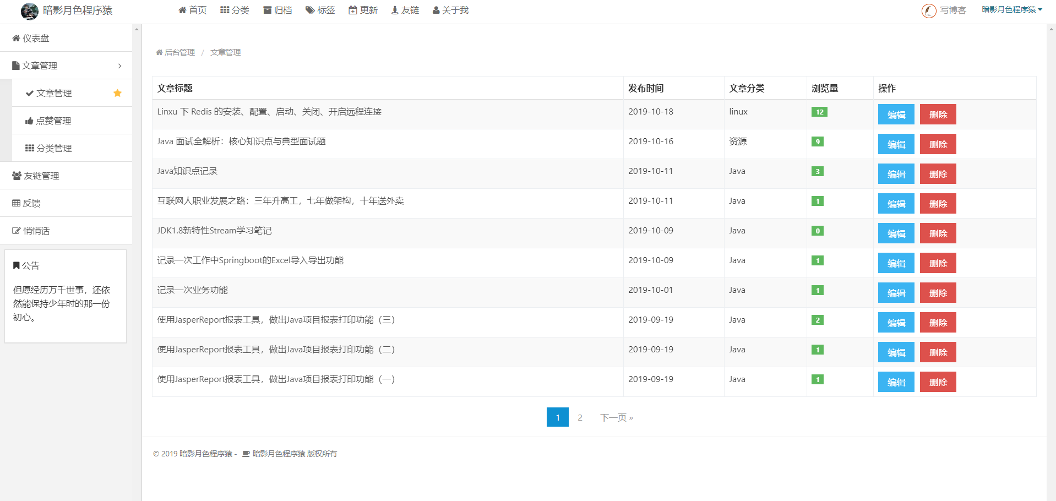The width and height of the screenshot is (1056, 501).
Task: Select the thumbs-up icon of 点赞管理
Action: pos(30,120)
